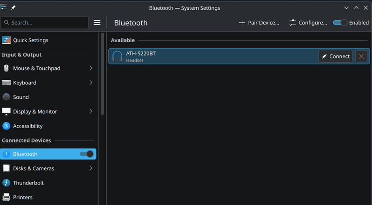The height and width of the screenshot is (205, 372).
Task: Toggle the Bluetooth Enabled switch in header
Action: click(340, 23)
